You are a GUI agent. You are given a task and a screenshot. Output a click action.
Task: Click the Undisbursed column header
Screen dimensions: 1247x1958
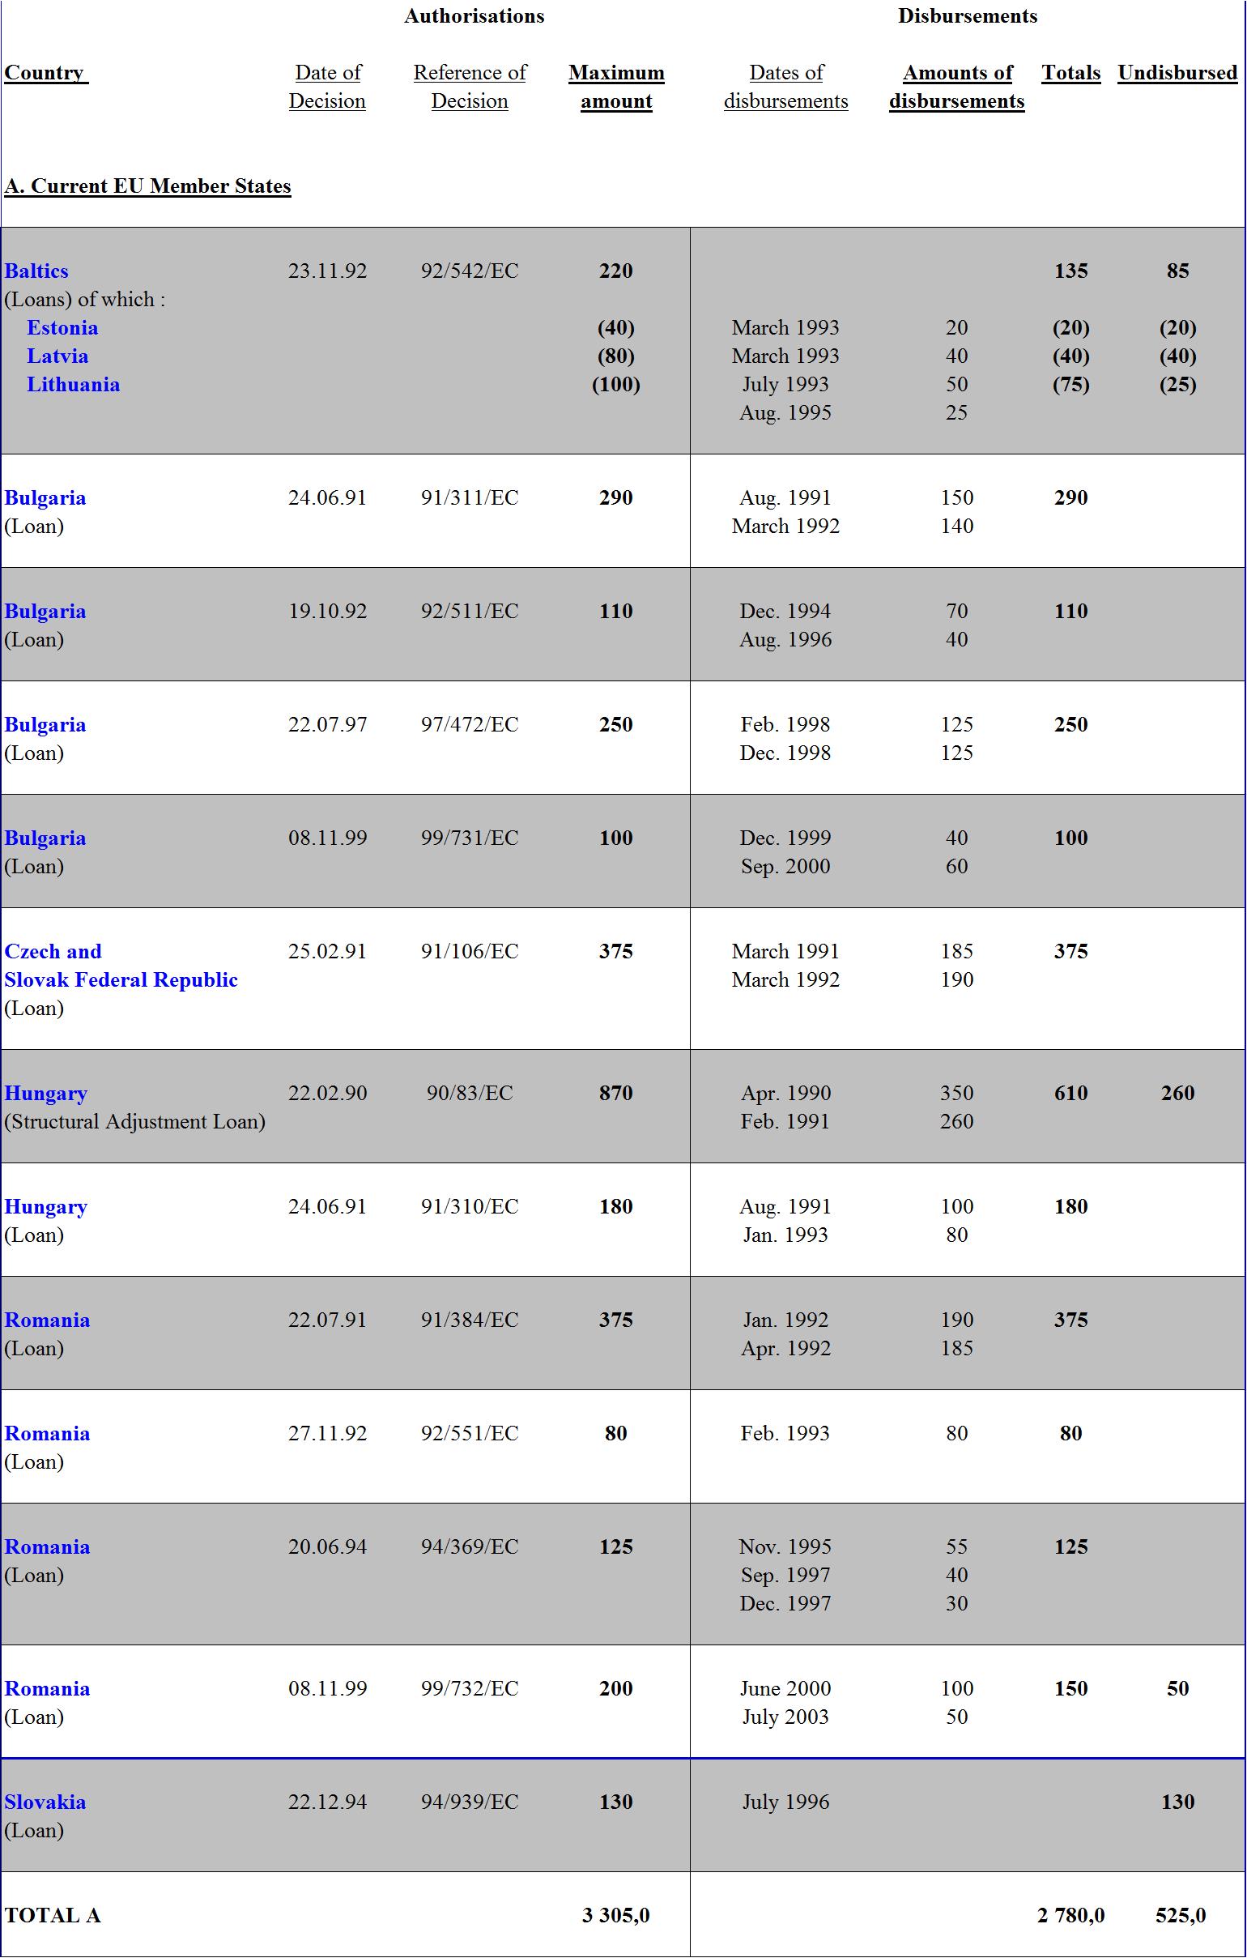pos(1177,73)
